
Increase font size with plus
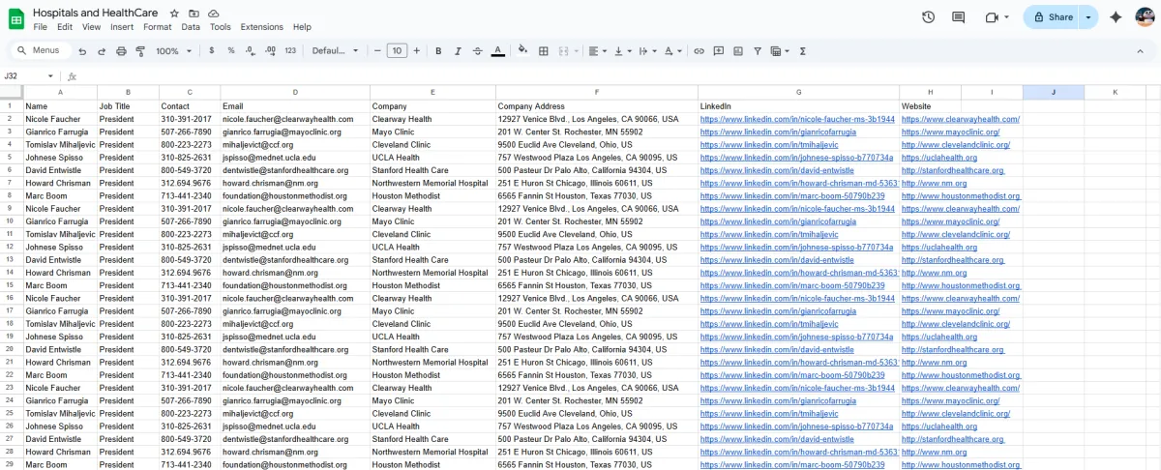coord(417,50)
